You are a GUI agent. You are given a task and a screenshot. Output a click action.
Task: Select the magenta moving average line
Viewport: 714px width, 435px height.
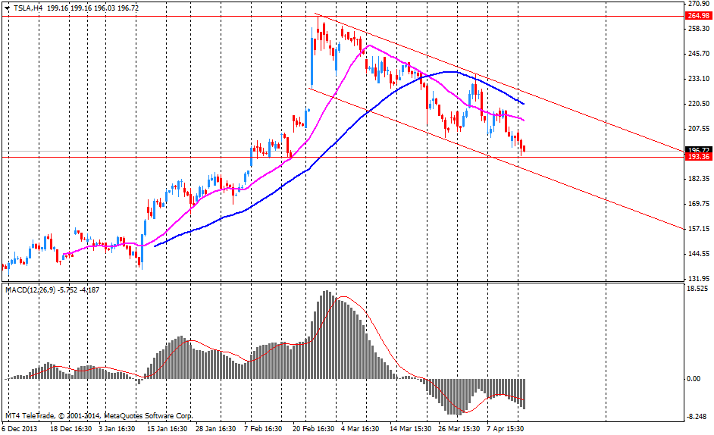click(x=336, y=93)
